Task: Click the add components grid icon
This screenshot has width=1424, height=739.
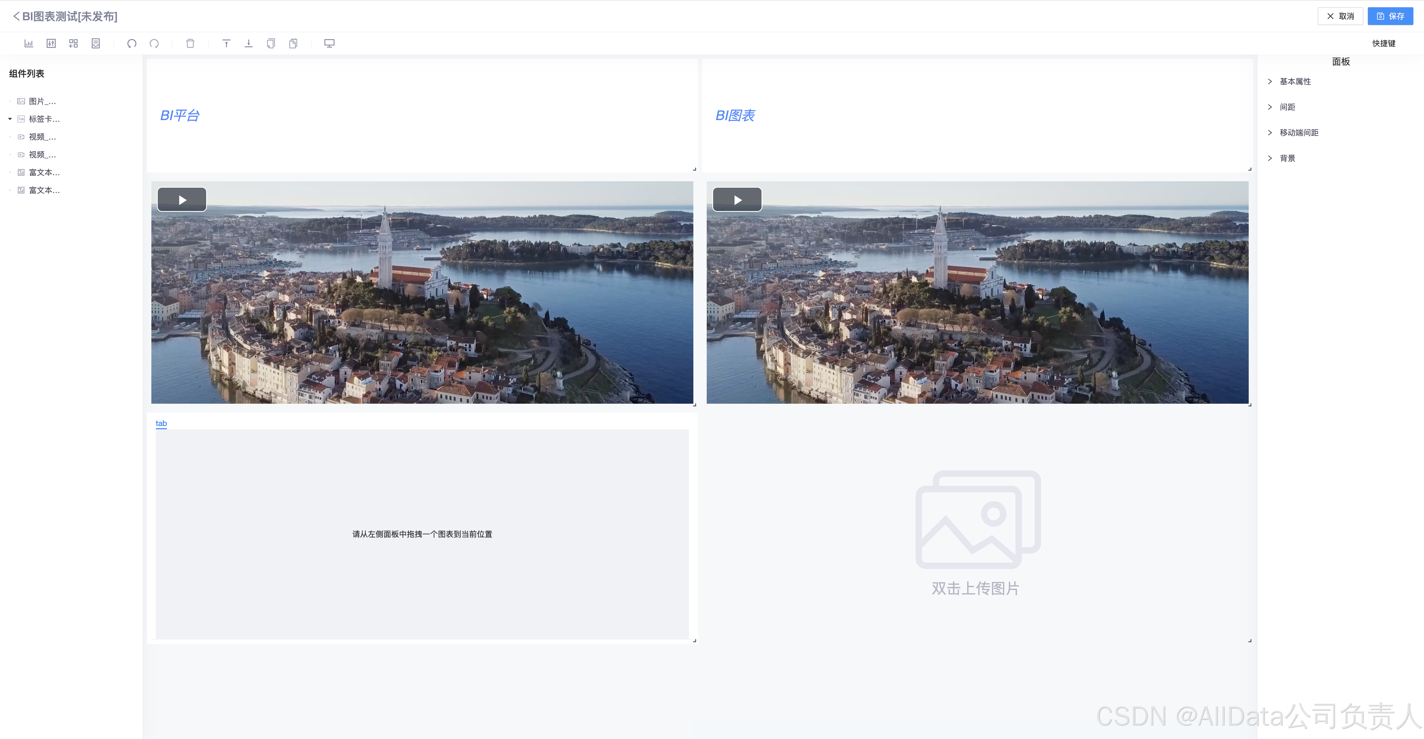Action: pos(73,43)
